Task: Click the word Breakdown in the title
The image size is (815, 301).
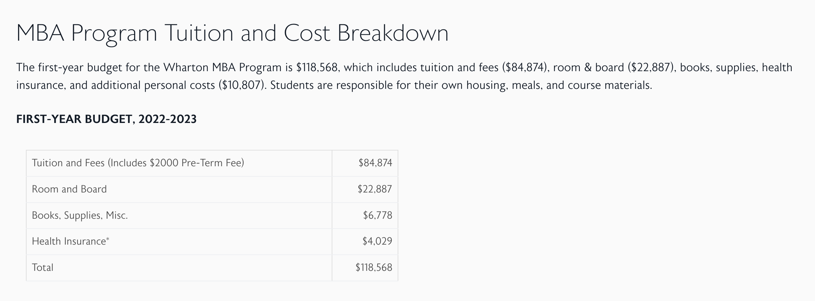Action: pos(393,33)
